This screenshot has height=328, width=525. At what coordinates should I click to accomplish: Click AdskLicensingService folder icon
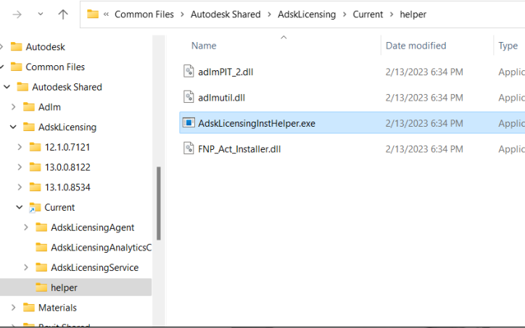click(41, 267)
